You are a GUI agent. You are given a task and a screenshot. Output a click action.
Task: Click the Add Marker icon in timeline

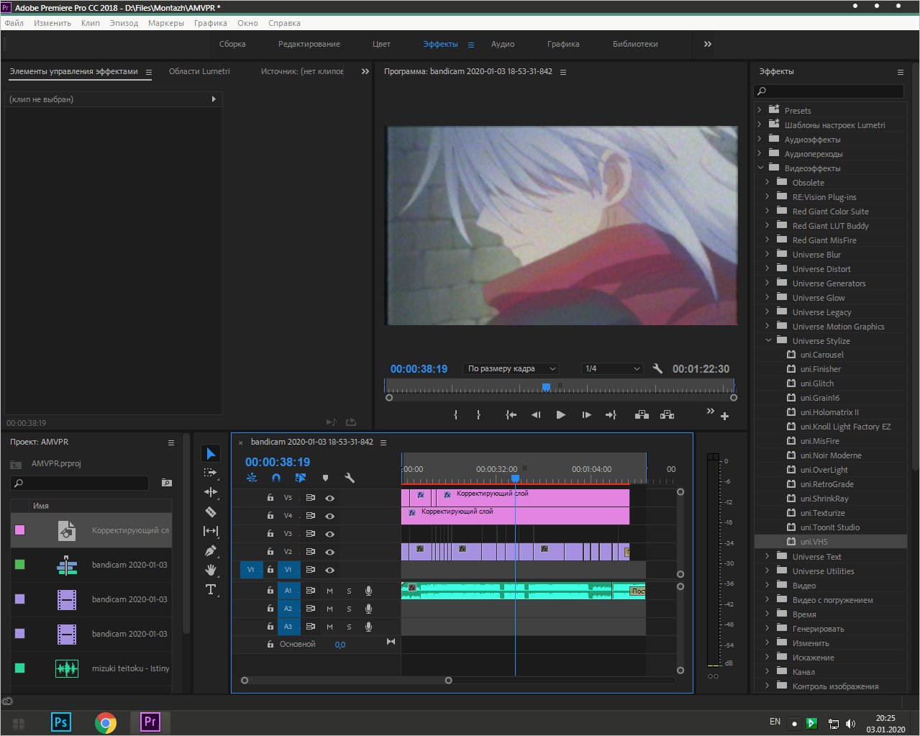point(325,478)
